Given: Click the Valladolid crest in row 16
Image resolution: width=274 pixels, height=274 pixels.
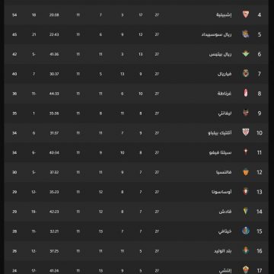Looking at the screenshot, I should click(246, 250).
